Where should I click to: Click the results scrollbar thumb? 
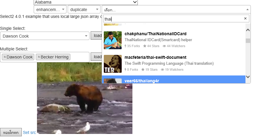tap(248, 41)
